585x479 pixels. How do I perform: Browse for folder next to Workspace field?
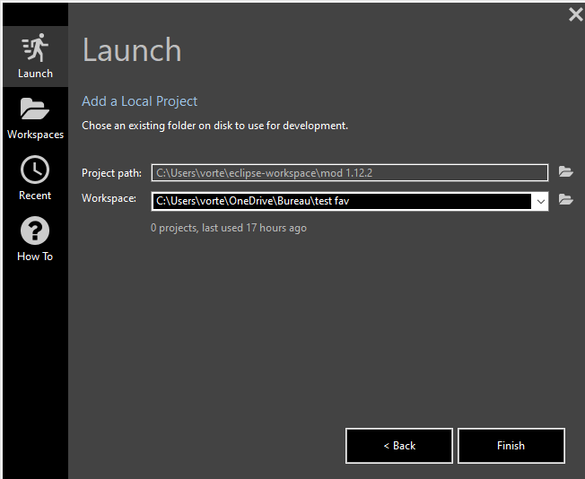565,200
